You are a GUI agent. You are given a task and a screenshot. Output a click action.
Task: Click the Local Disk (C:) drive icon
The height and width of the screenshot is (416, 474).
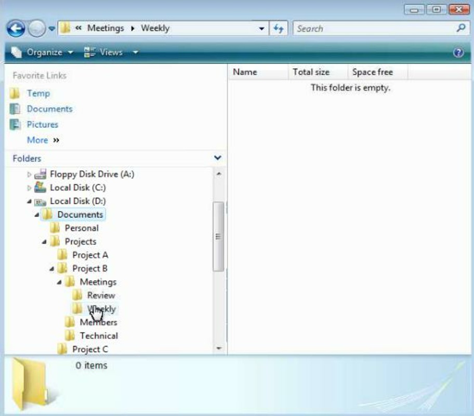[40, 187]
